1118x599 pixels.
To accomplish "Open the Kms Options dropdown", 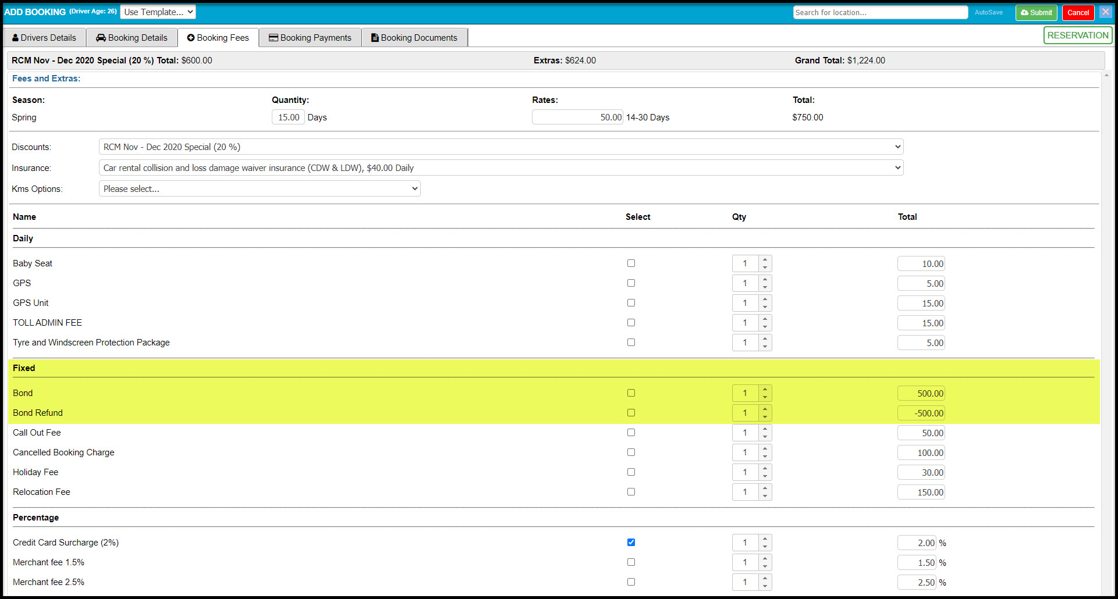I will point(260,189).
